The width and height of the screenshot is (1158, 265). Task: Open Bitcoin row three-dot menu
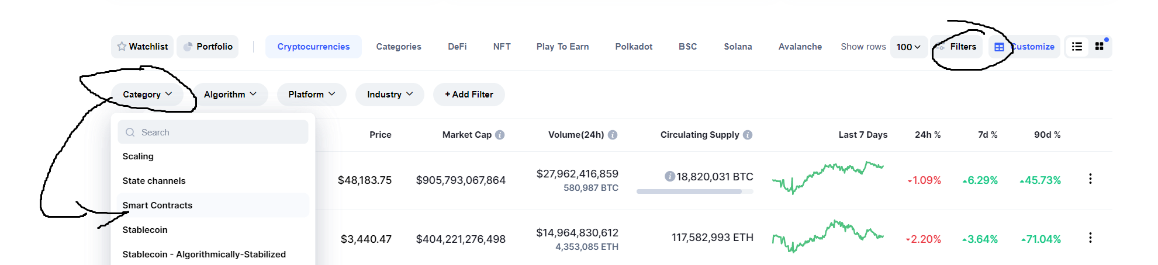[1090, 179]
